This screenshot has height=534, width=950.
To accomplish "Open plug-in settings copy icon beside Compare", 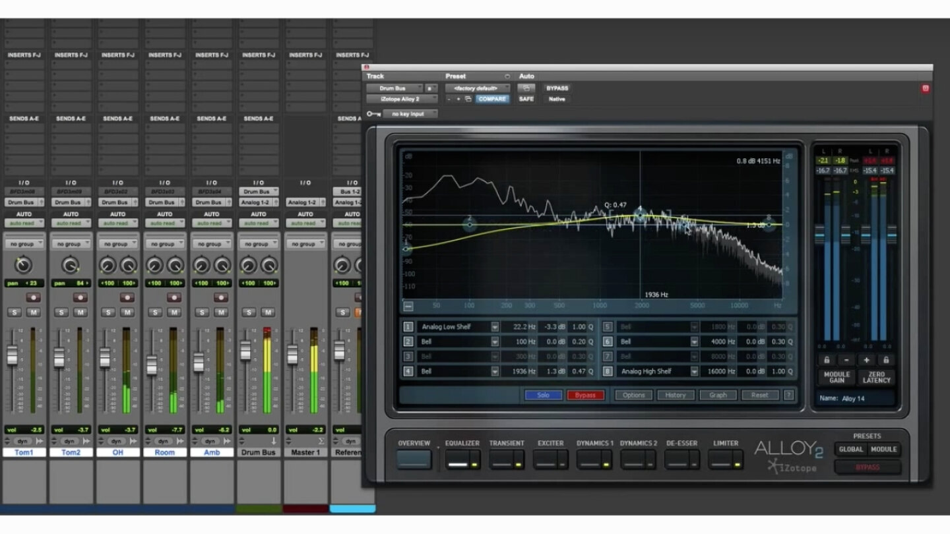I will (468, 99).
